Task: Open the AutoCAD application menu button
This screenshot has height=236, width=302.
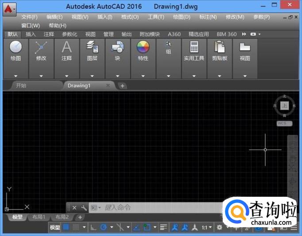Action: click(10, 8)
